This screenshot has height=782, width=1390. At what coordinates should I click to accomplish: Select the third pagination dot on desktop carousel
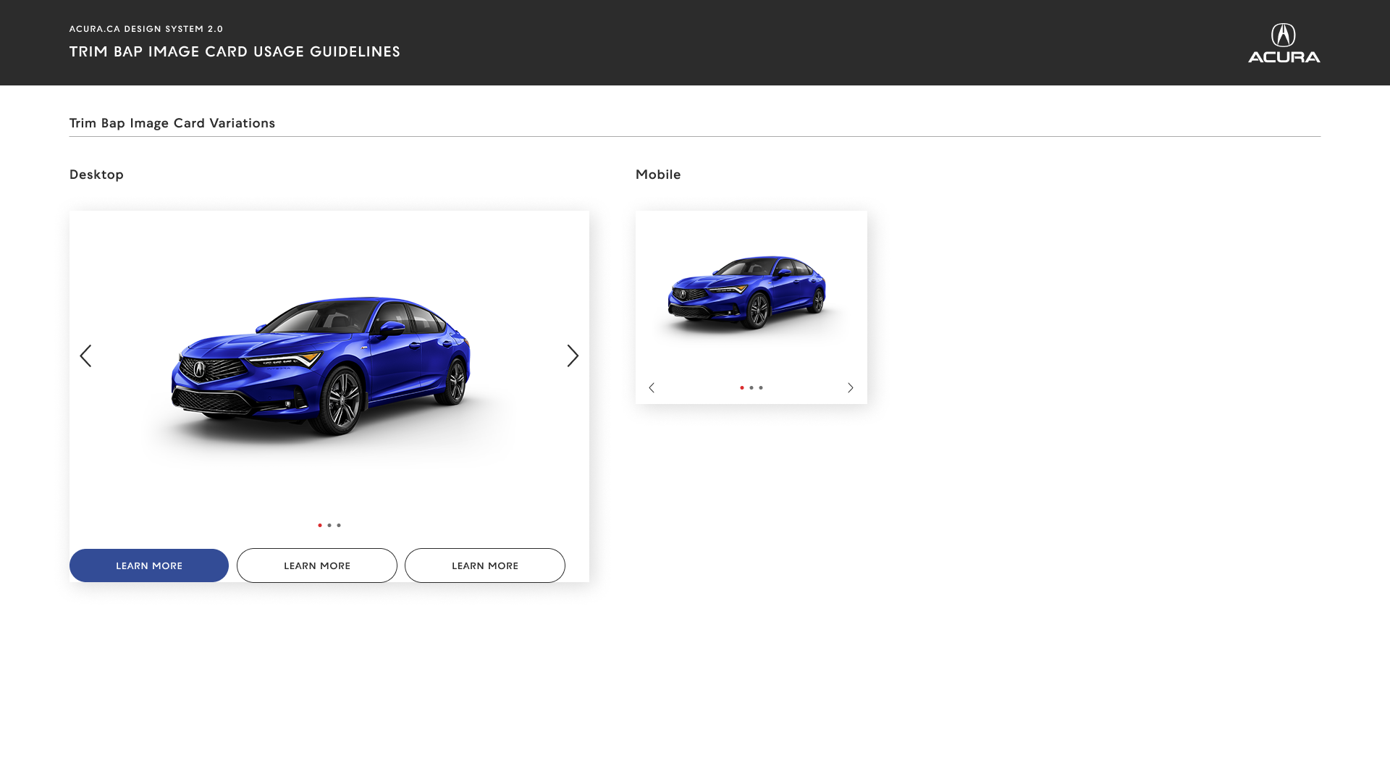339,526
